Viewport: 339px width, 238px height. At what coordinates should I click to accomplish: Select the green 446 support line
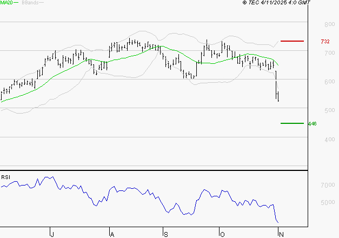292,123
